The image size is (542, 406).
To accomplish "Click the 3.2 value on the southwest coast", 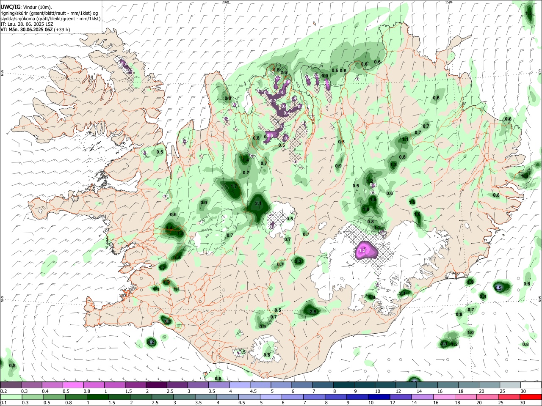I will pos(167,321).
